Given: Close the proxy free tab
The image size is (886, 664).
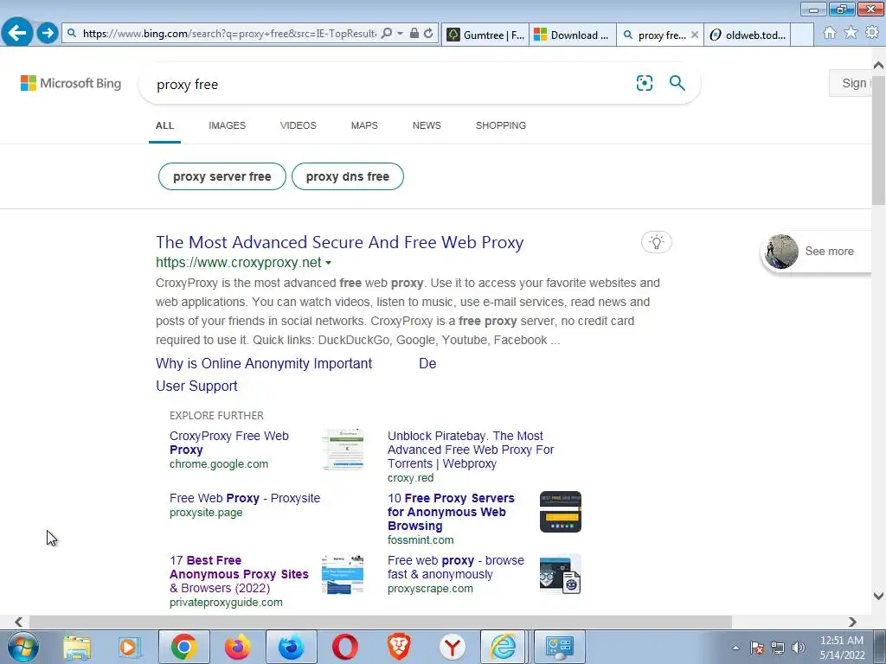Looking at the screenshot, I should pos(695,35).
